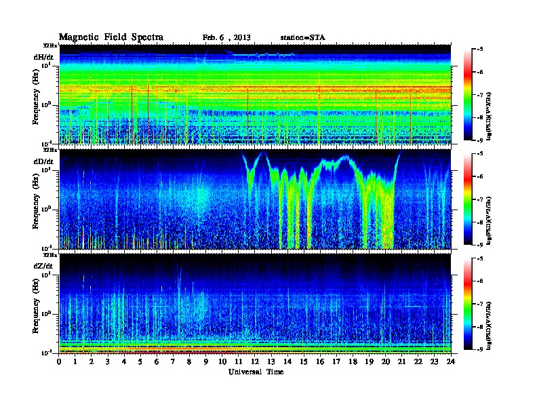
Task: Click the dD/dt spectrogram plot area
Action: pos(255,199)
